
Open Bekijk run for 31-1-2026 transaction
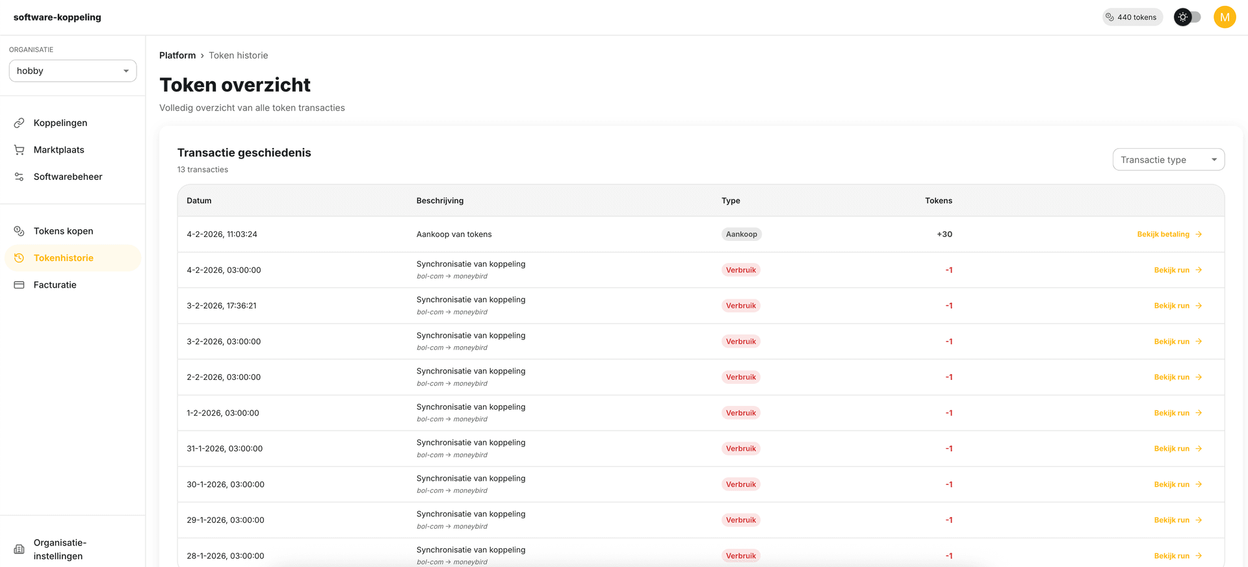pos(1171,449)
